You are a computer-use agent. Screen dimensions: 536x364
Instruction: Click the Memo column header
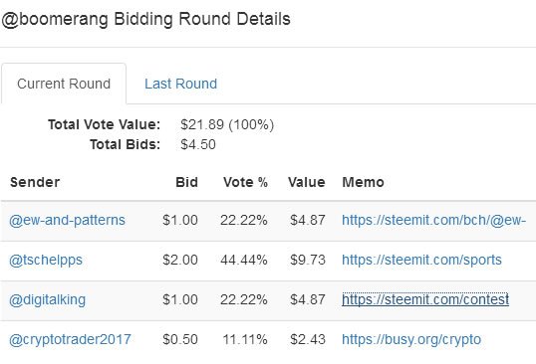363,182
